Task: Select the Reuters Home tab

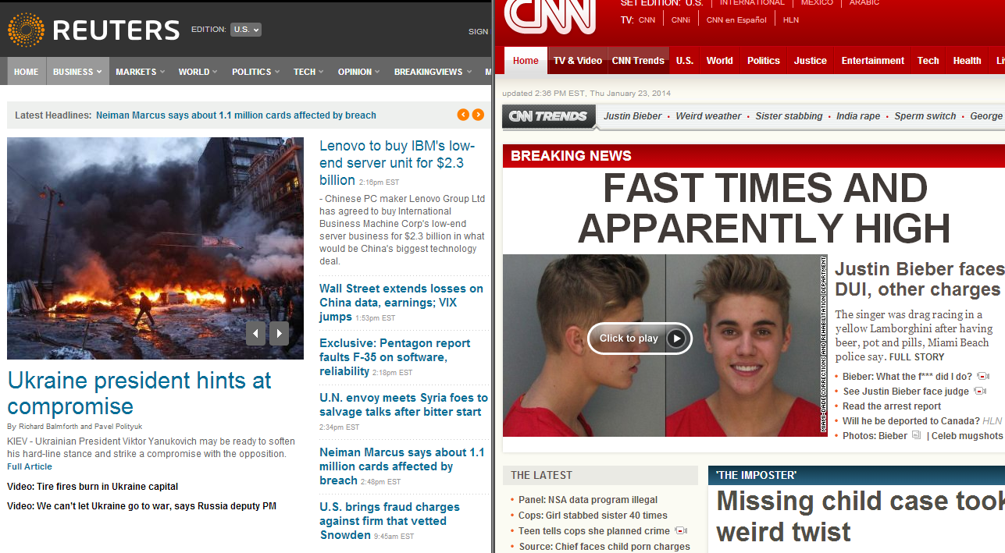Action: (x=26, y=72)
